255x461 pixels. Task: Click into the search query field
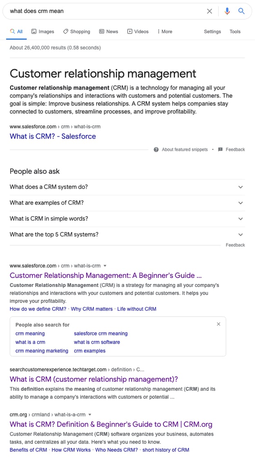click(102, 11)
